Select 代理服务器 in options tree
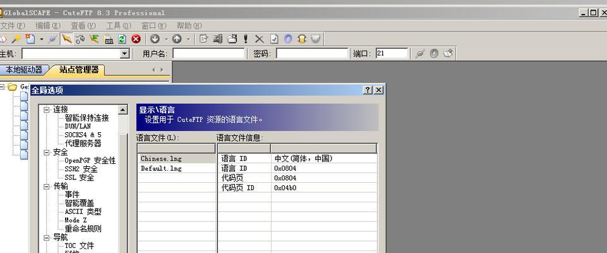607x253 pixels. (x=83, y=144)
